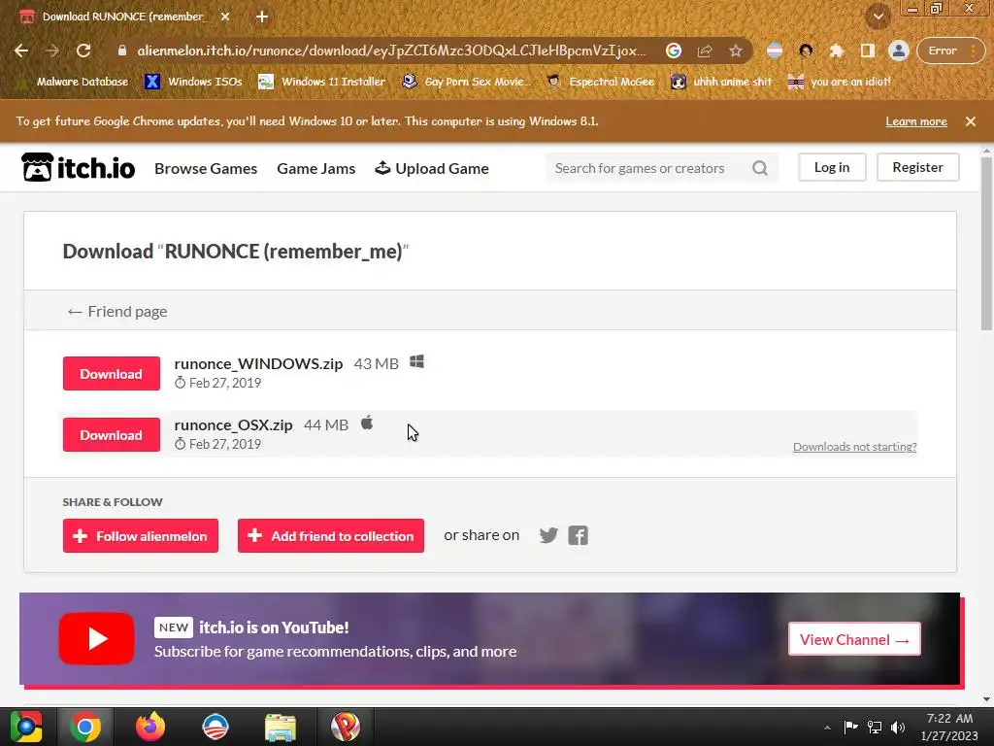Open the striped flag extension icon
The width and height of the screenshot is (994, 746).
[x=774, y=51]
